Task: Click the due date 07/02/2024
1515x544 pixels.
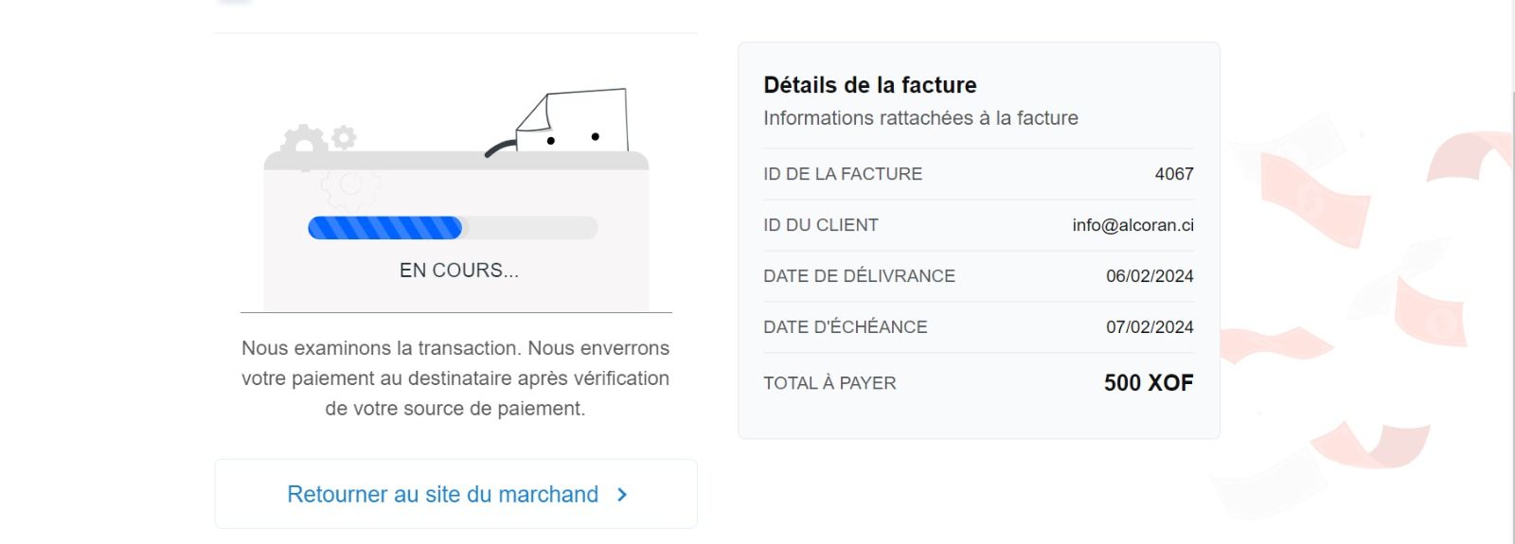Action: point(1150,327)
